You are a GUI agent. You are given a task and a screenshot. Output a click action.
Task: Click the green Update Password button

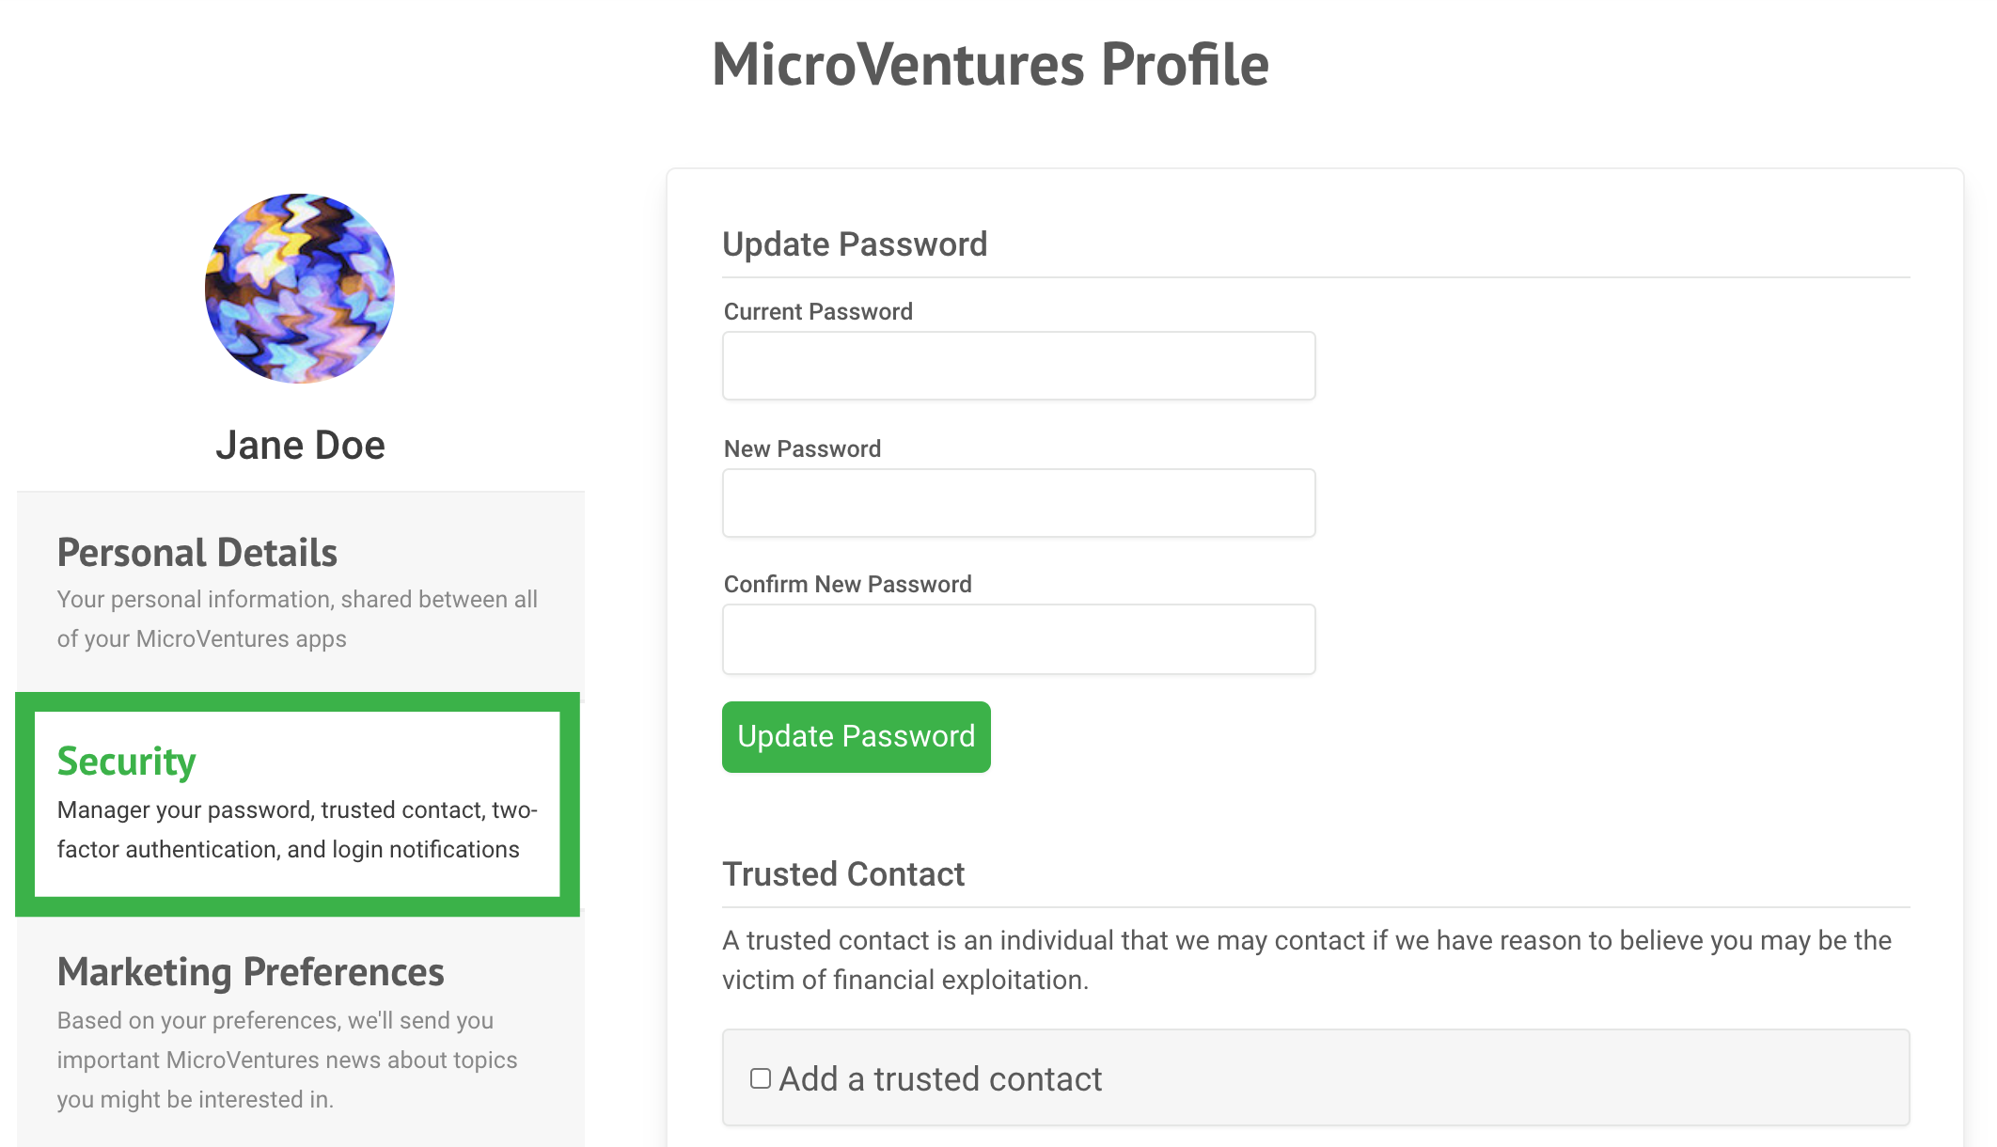pos(856,737)
